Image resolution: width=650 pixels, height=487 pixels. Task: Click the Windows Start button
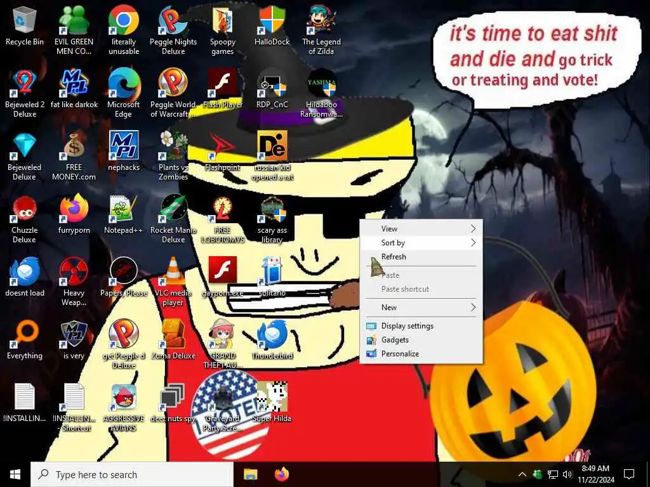point(15,474)
